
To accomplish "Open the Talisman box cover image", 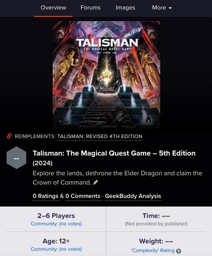I will point(106,74).
